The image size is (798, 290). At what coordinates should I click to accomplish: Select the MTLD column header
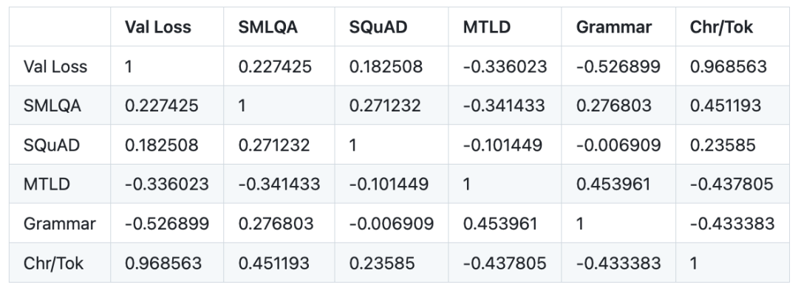pos(486,27)
